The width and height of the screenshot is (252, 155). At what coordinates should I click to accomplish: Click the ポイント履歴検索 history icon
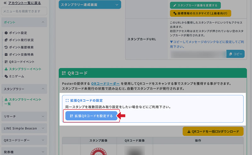6,47
